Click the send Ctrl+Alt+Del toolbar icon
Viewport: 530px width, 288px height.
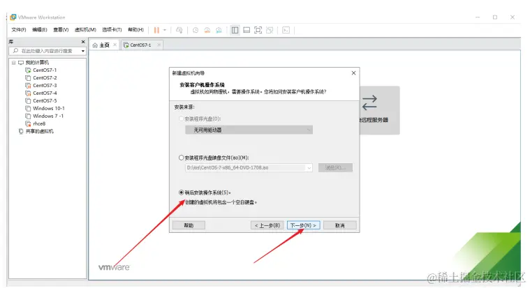(179, 30)
